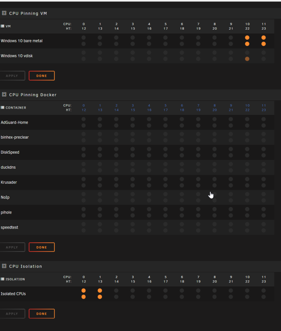281x331 pixels.
Task: Click the binhex-preclear container name
Action: click(x=15, y=137)
